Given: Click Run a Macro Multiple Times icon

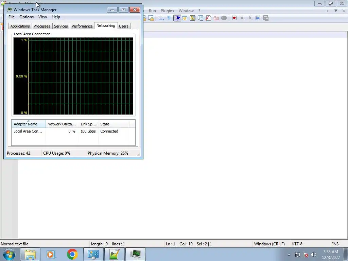Looking at the screenshot, I should point(258,18).
